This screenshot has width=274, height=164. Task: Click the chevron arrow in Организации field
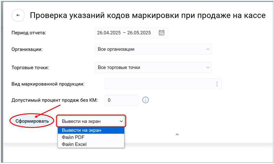pyautogui.click(x=207, y=49)
